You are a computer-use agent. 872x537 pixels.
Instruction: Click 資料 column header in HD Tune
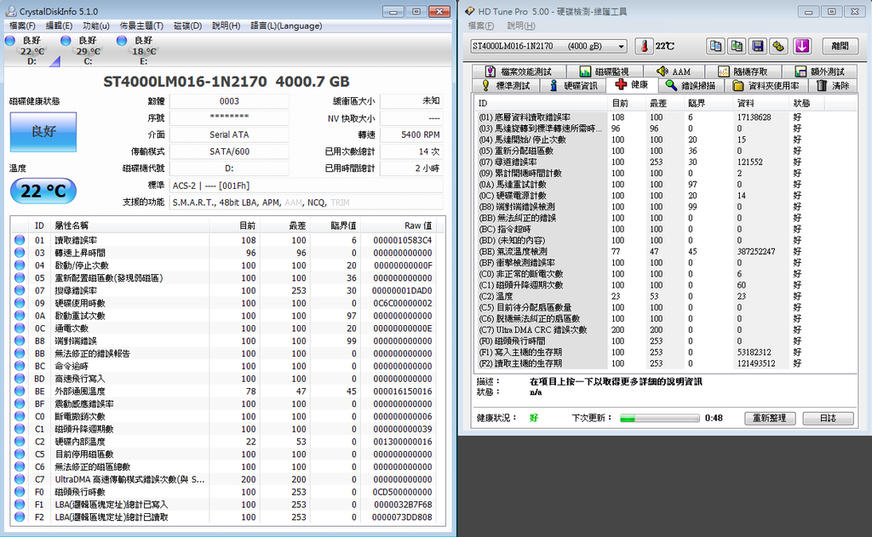761,103
